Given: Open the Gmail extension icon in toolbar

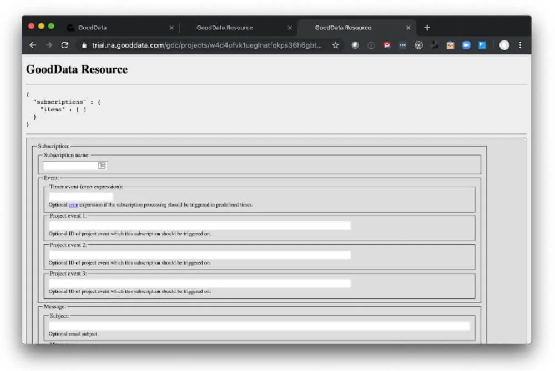Looking at the screenshot, I should click(x=387, y=45).
